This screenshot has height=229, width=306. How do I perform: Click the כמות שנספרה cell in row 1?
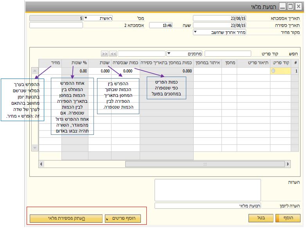click(x=126, y=71)
